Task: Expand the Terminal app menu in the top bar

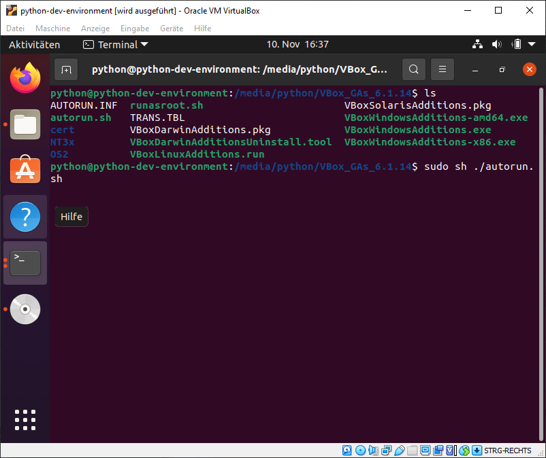Action: pyautogui.click(x=110, y=45)
